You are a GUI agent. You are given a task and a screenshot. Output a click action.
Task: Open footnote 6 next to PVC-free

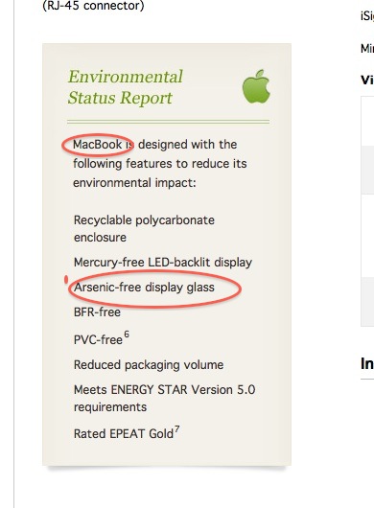[127, 334]
